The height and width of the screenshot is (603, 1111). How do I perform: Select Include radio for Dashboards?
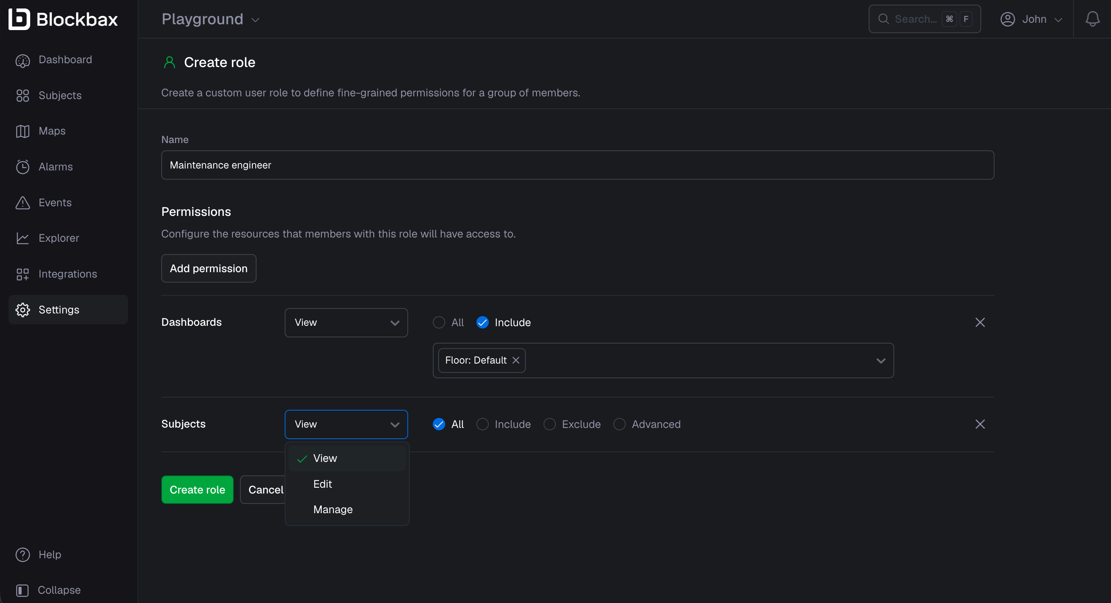coord(482,322)
